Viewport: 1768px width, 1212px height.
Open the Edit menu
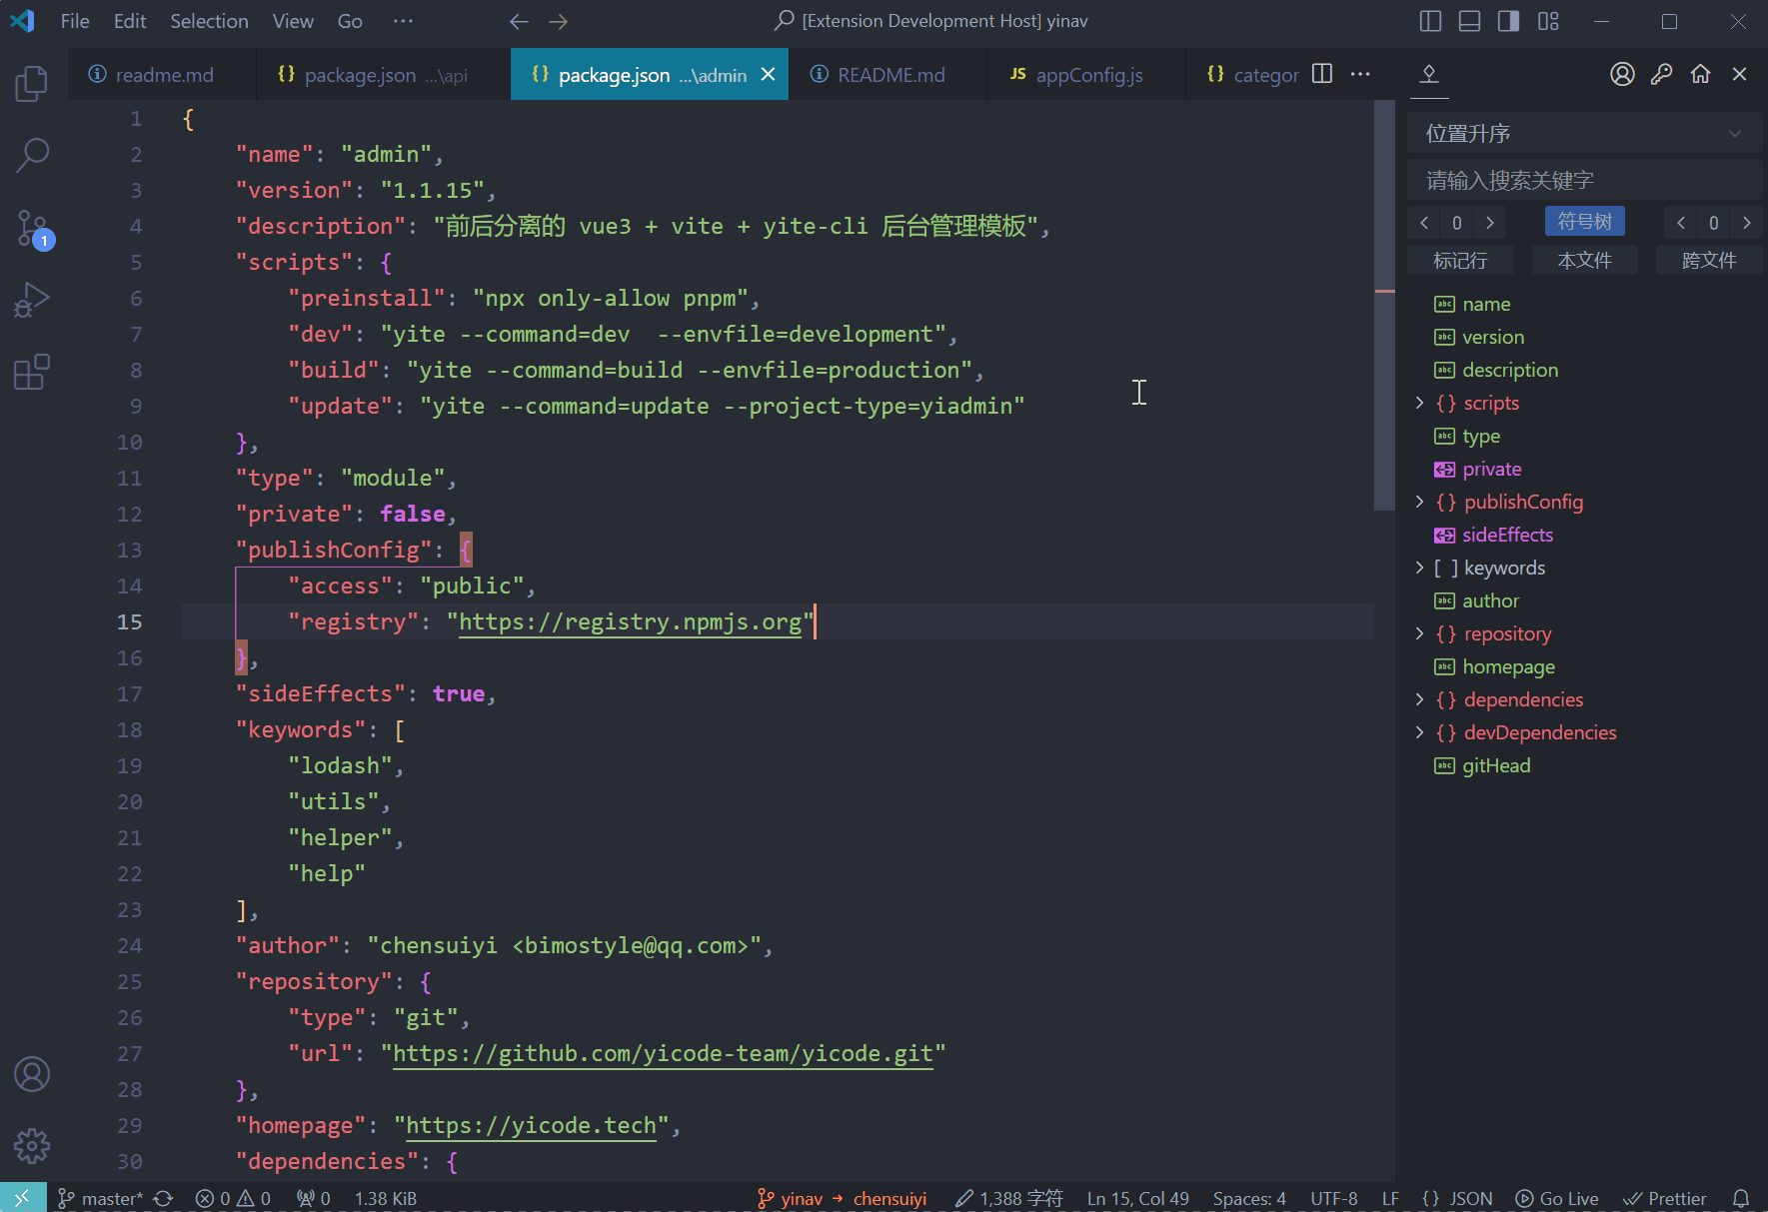[130, 21]
